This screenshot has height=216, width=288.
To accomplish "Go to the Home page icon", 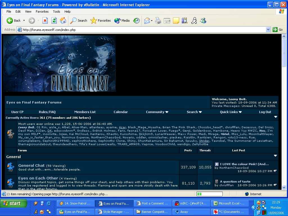I will [x=63, y=21].
